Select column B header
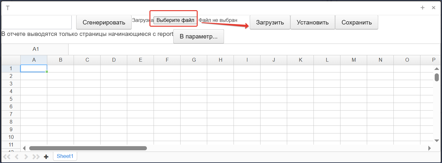This screenshot has width=442, height=163. click(61, 60)
